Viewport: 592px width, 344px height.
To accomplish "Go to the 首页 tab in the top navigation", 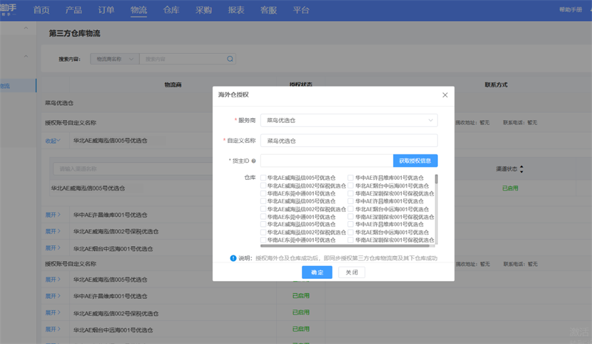I will 41,10.
